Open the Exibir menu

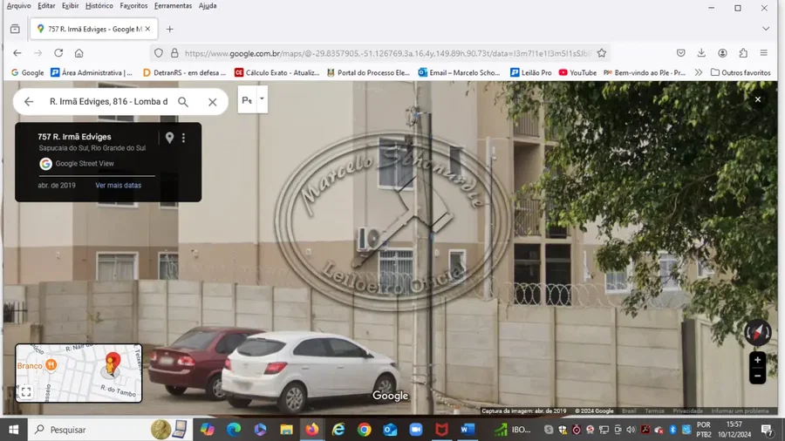click(70, 6)
